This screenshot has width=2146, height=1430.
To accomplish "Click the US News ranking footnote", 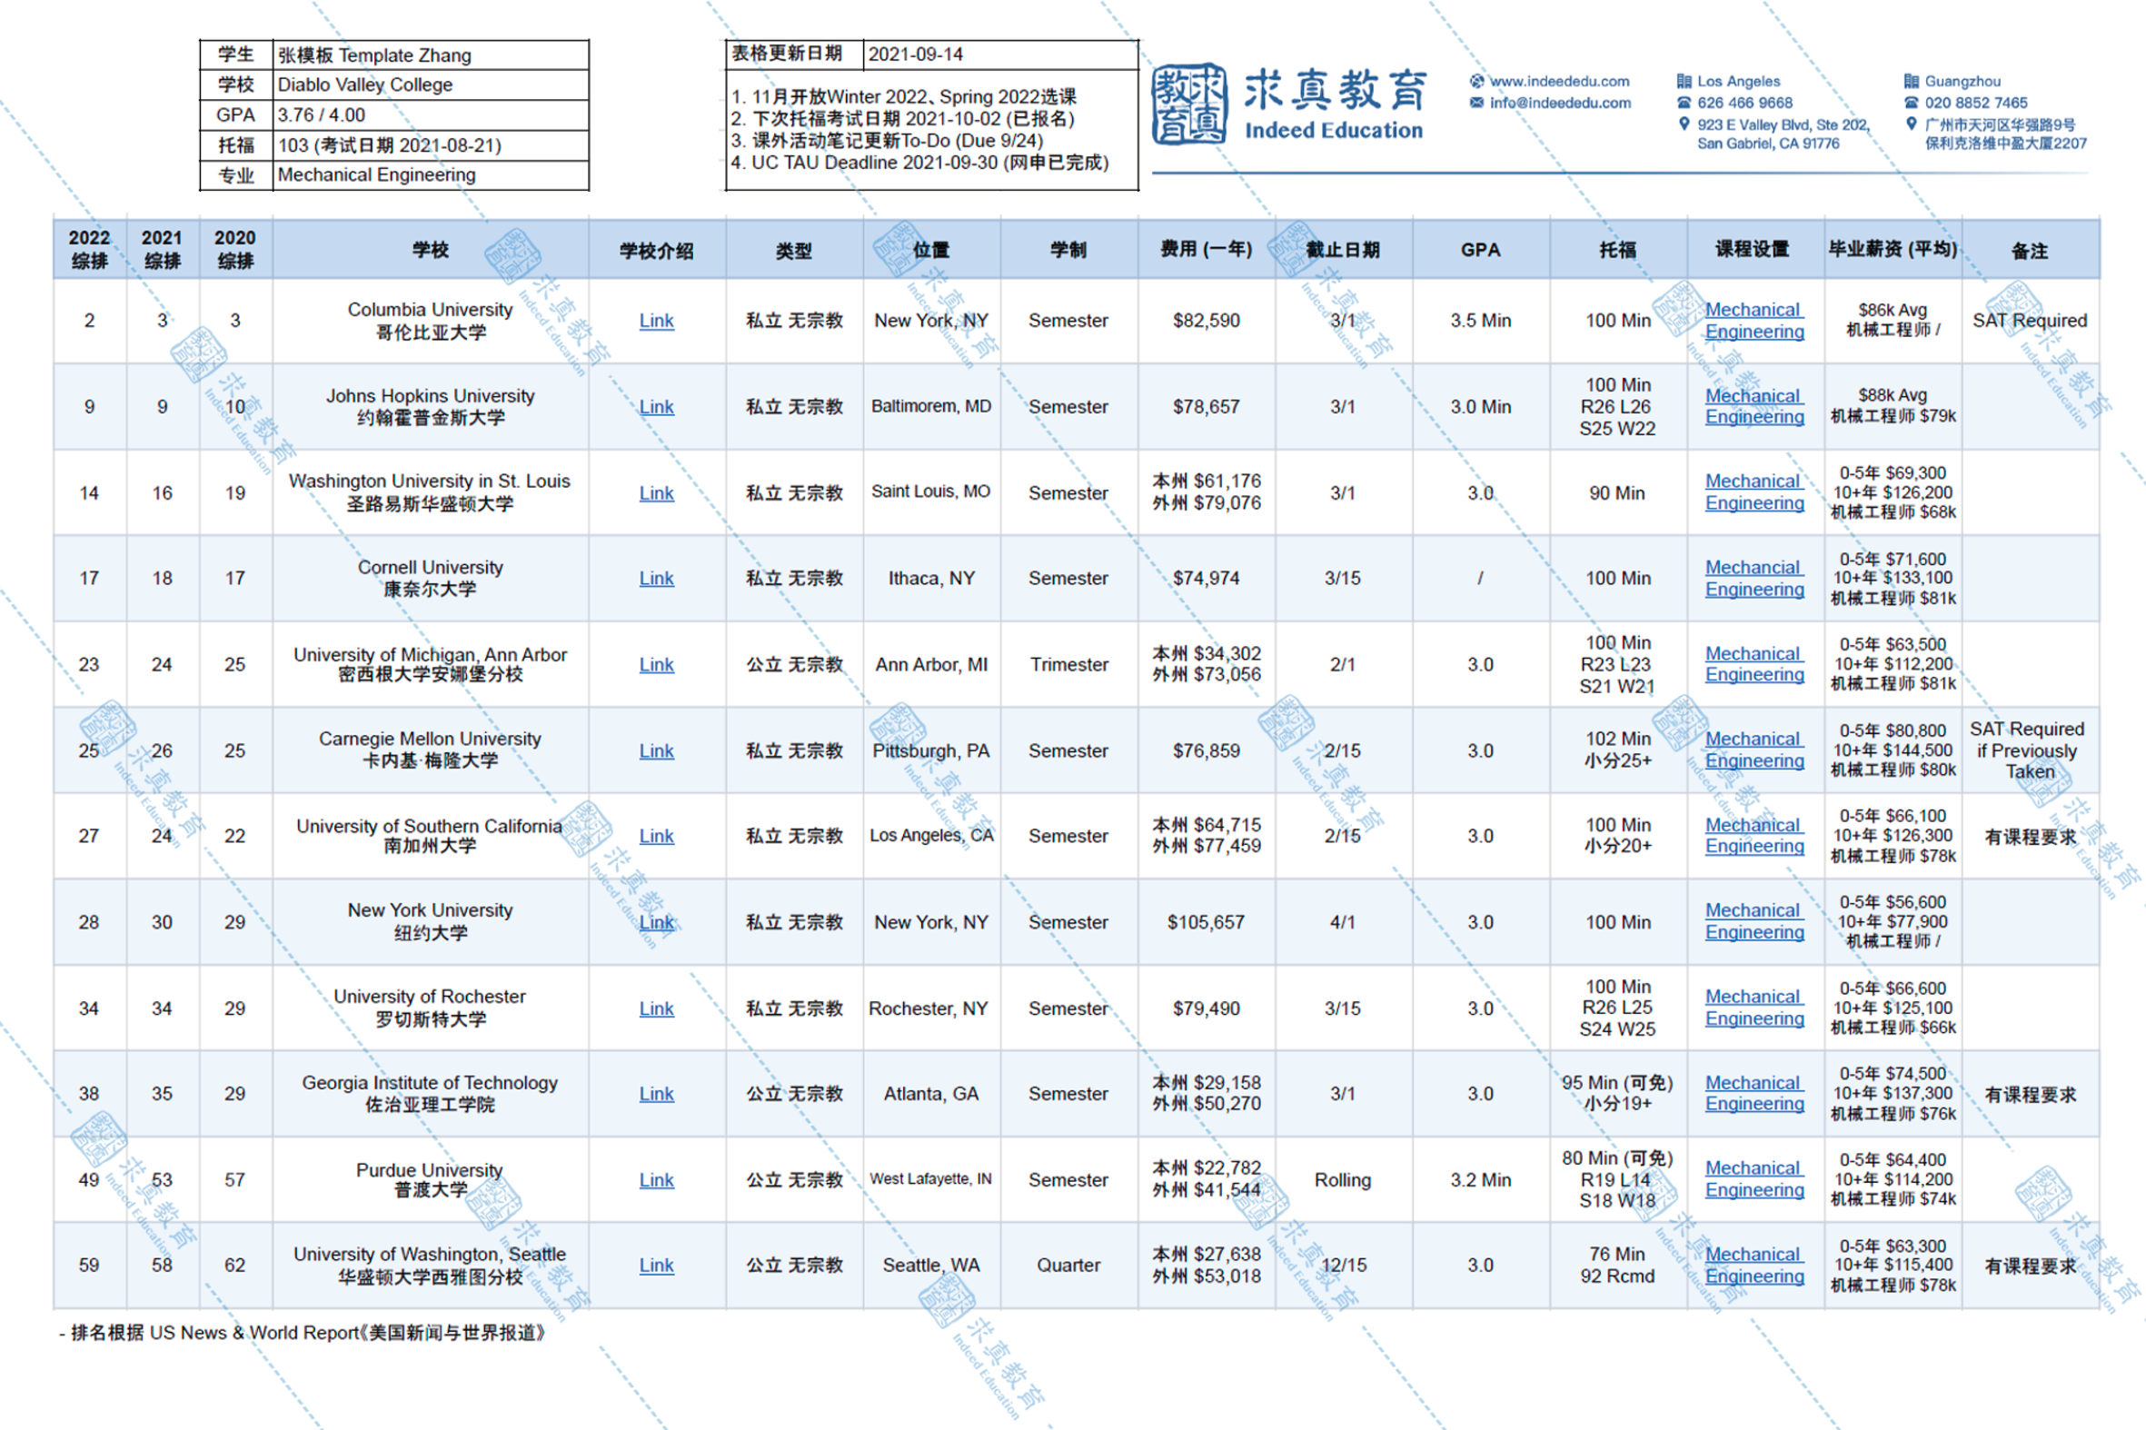I will point(302,1334).
